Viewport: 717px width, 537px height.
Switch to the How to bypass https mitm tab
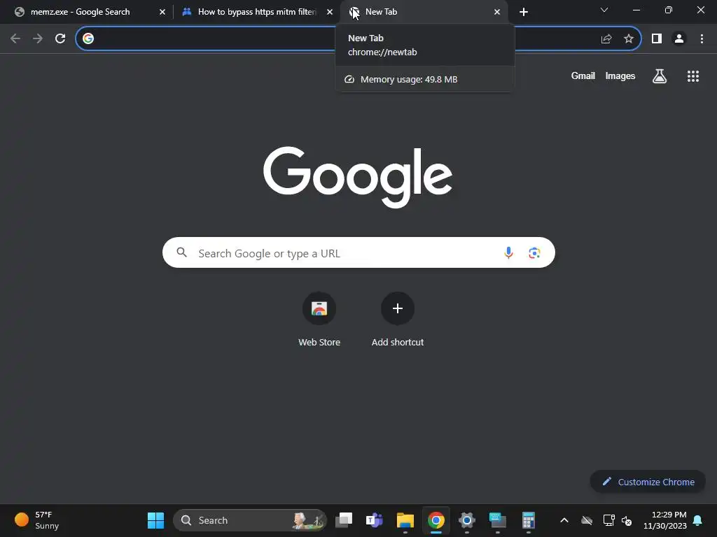[x=256, y=12]
